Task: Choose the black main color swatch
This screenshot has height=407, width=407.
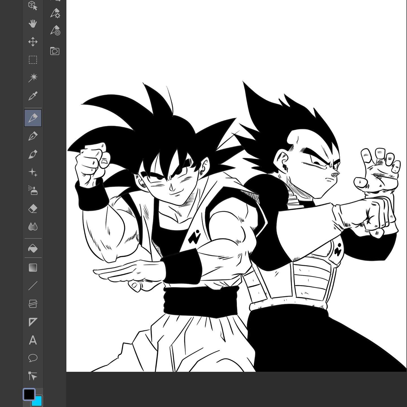Action: click(29, 394)
